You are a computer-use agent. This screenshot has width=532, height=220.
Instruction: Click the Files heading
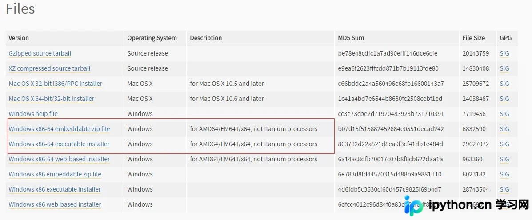[20, 9]
